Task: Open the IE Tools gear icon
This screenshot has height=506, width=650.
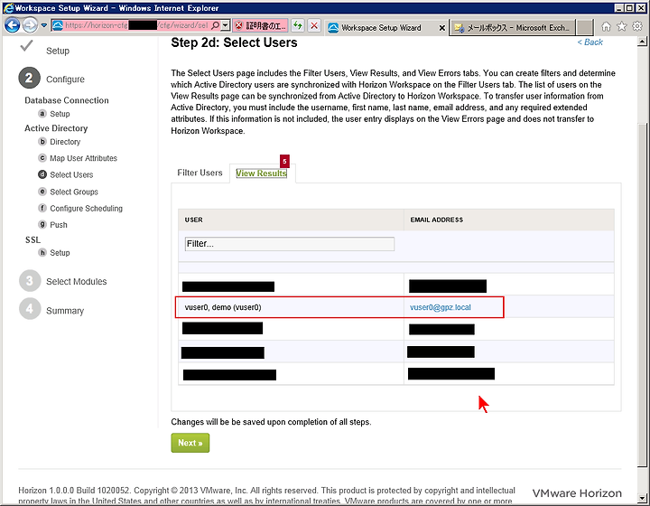Action: [637, 26]
